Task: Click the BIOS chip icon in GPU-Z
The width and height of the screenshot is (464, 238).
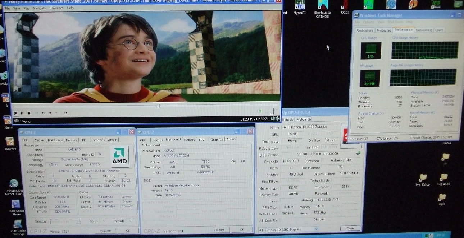Action: (x=358, y=153)
